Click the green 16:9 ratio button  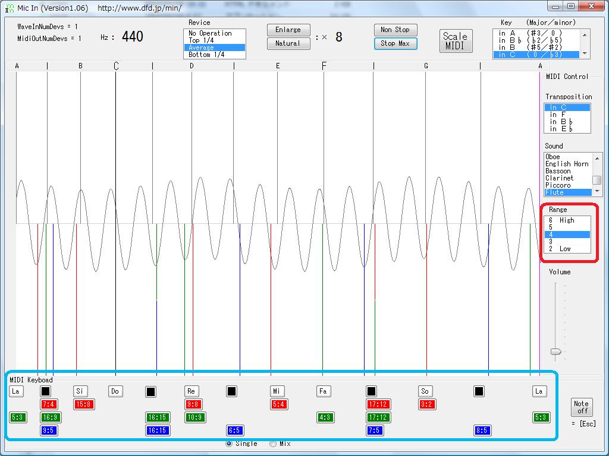(x=51, y=417)
